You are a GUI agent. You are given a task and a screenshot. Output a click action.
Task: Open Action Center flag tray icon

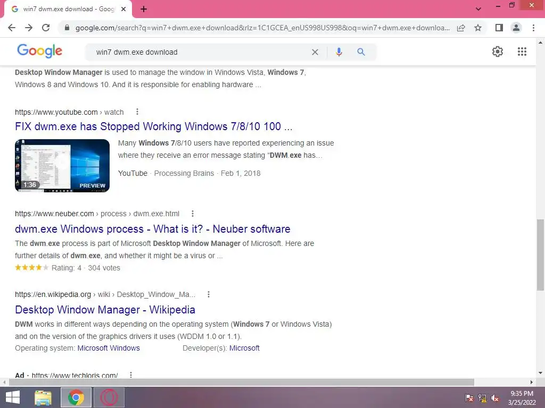(x=469, y=398)
